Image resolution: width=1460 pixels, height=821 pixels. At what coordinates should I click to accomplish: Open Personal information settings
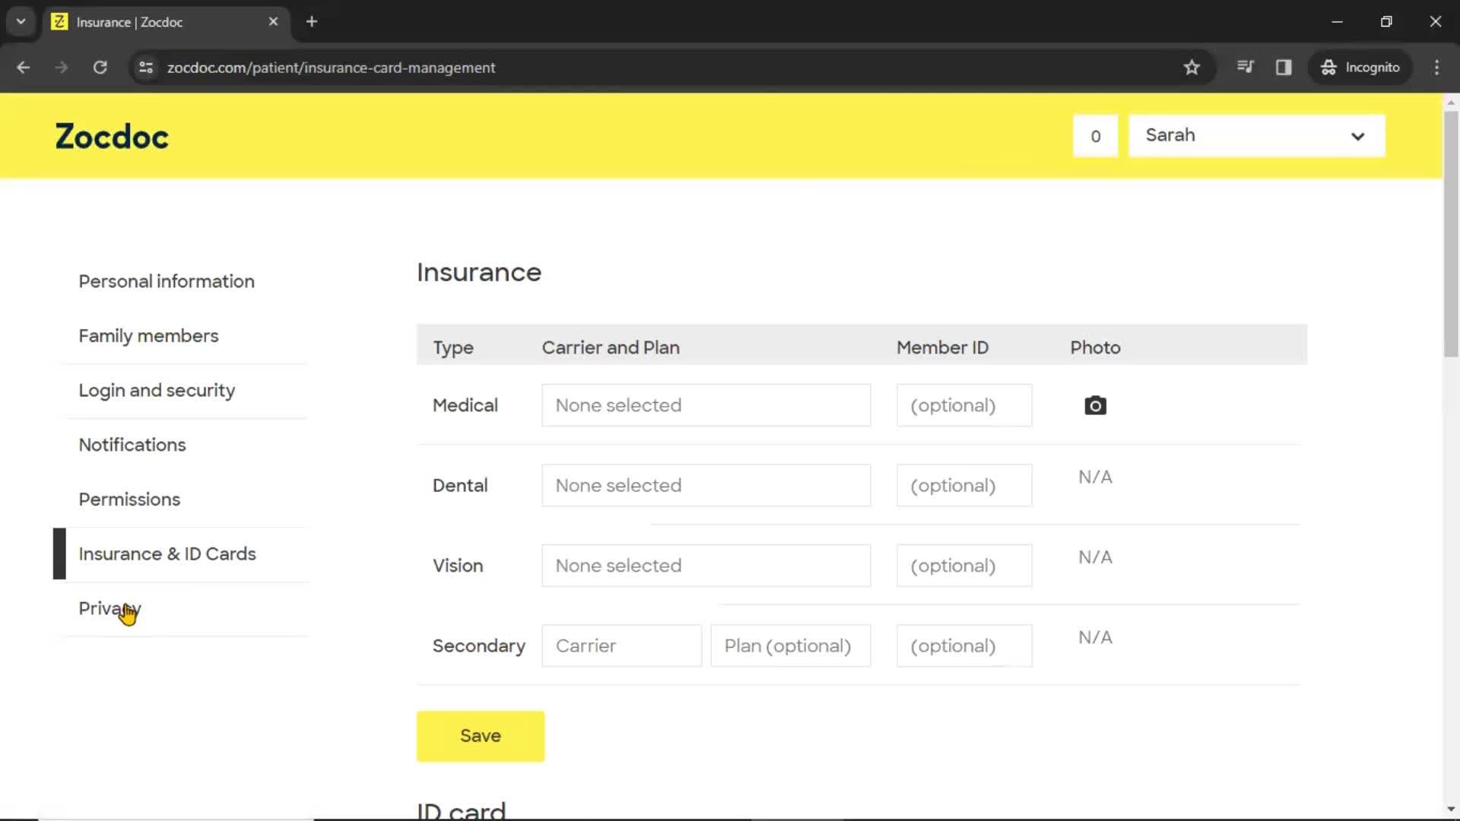click(x=167, y=281)
